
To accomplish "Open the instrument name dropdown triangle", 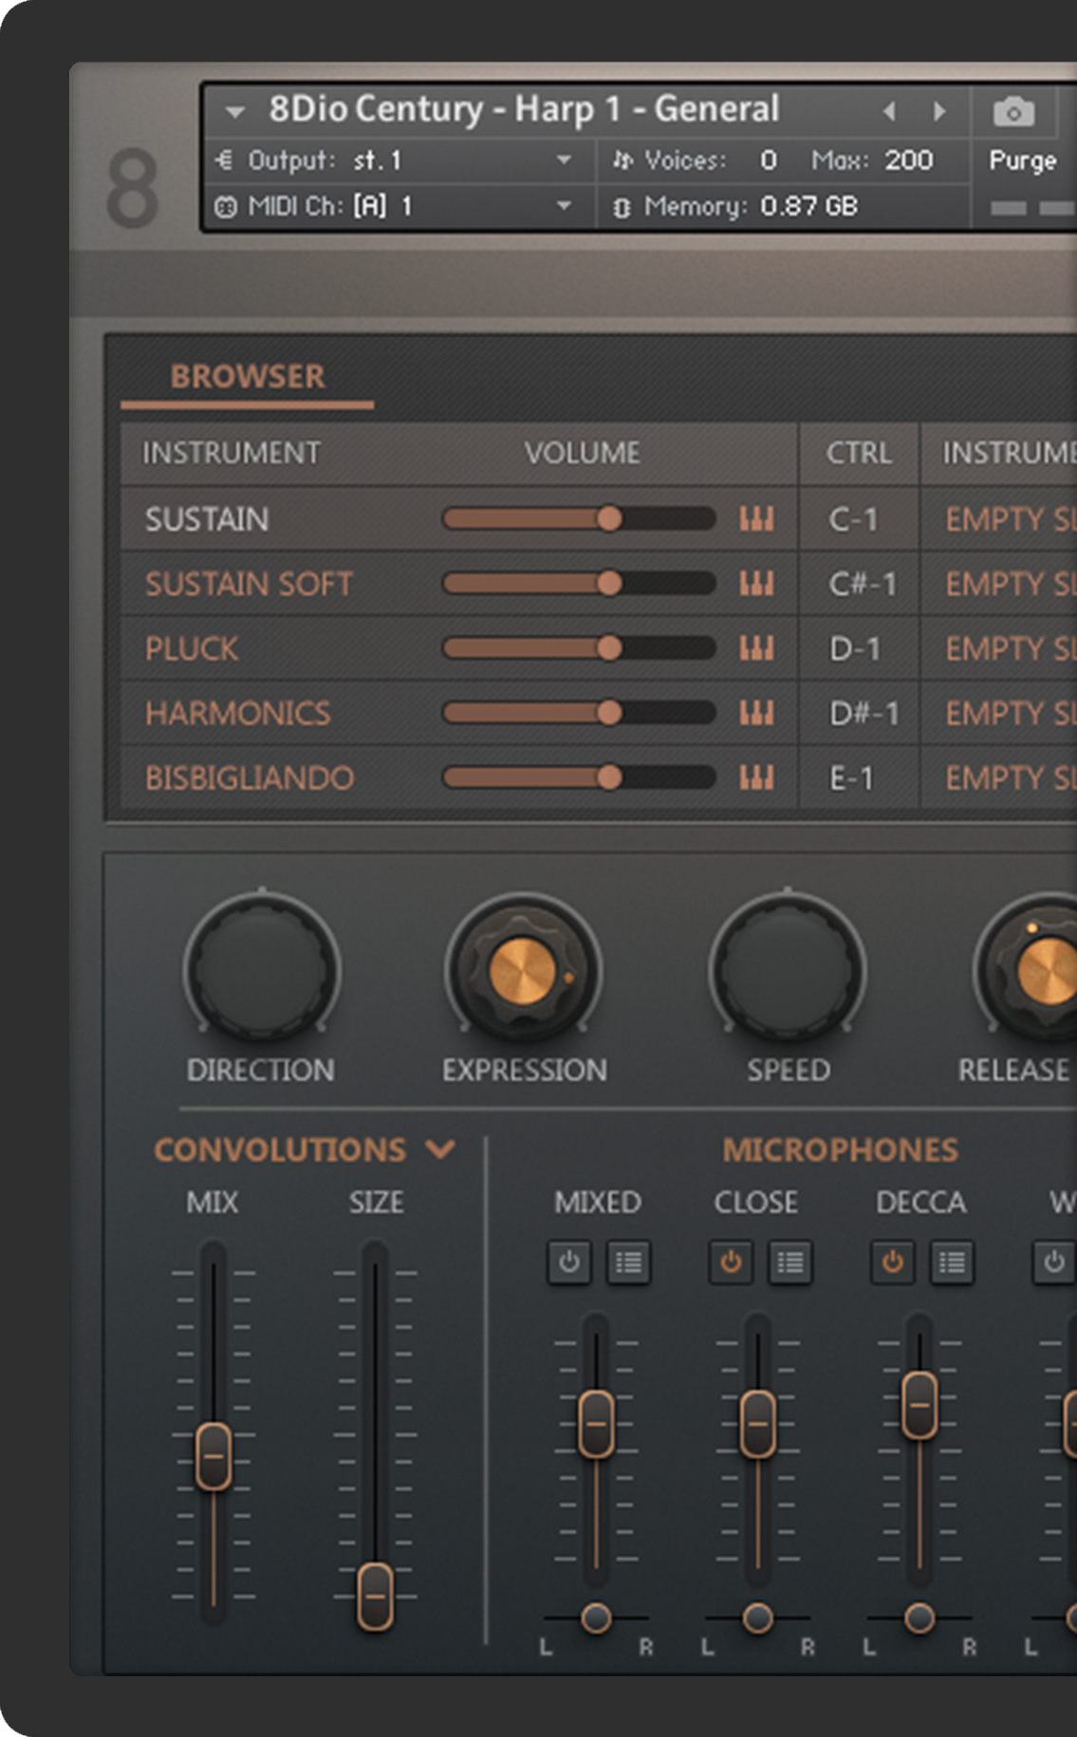I will tap(234, 113).
